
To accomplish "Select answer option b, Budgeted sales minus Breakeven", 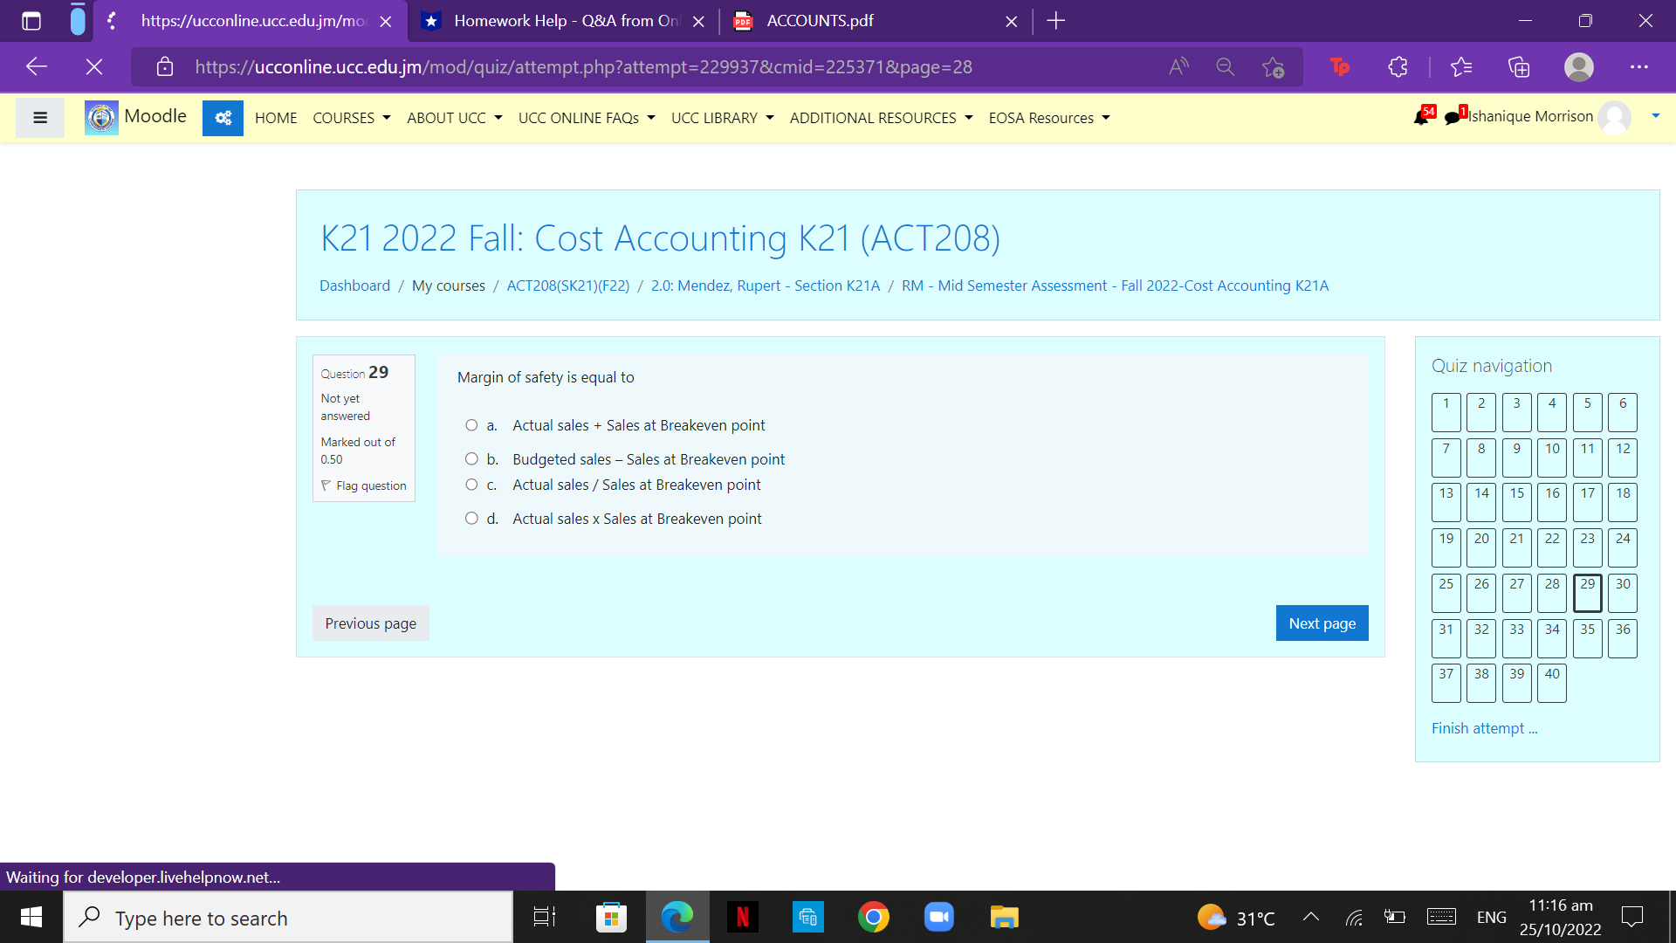I will [471, 458].
